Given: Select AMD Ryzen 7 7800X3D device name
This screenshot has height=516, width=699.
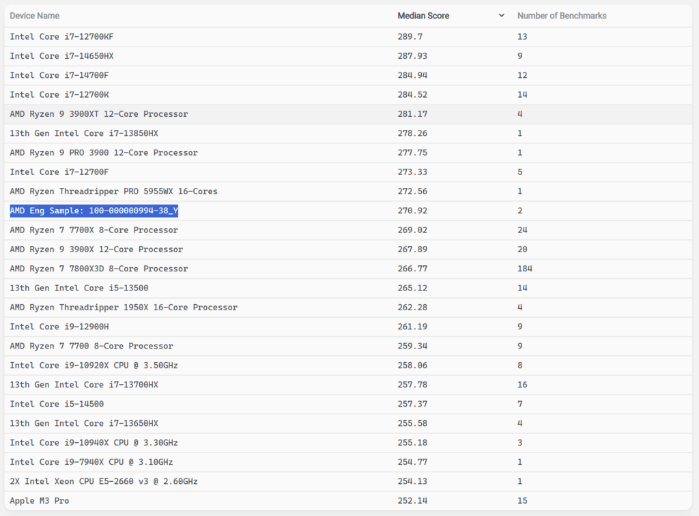Looking at the screenshot, I should [99, 269].
